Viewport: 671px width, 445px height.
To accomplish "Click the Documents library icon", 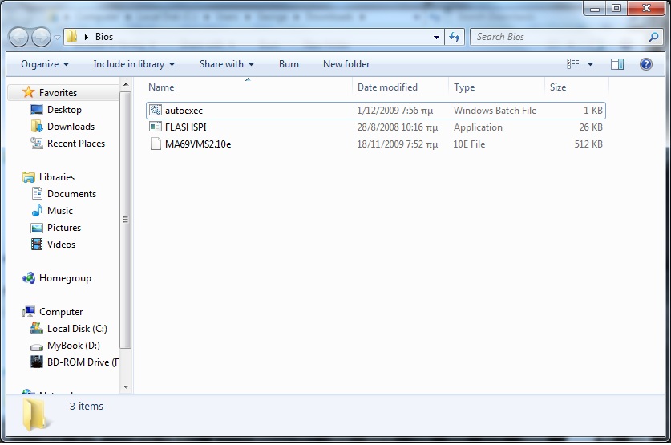I will 37,193.
